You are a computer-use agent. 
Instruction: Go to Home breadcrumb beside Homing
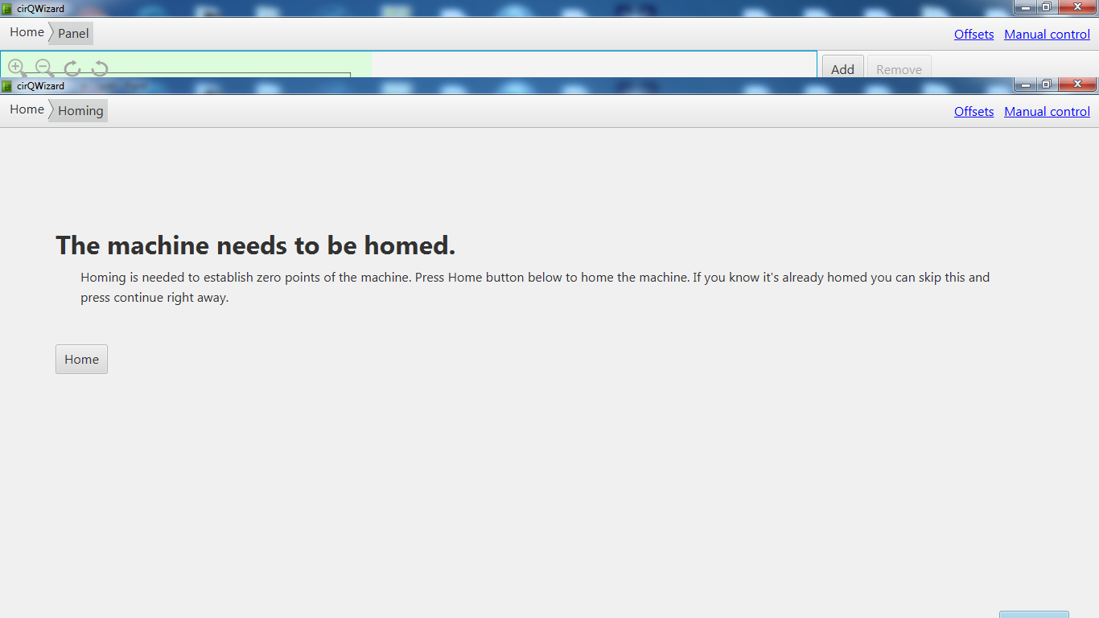(x=27, y=109)
